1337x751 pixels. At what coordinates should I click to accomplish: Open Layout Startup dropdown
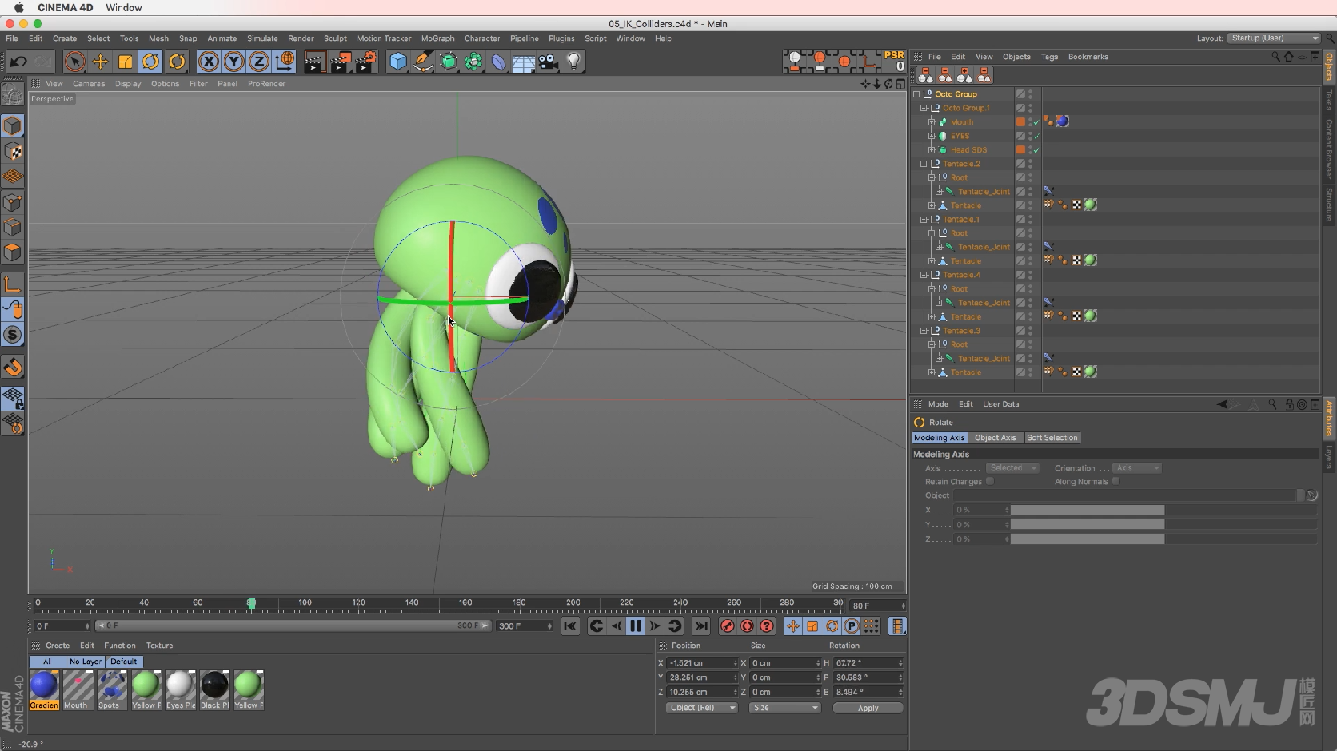pyautogui.click(x=1275, y=38)
